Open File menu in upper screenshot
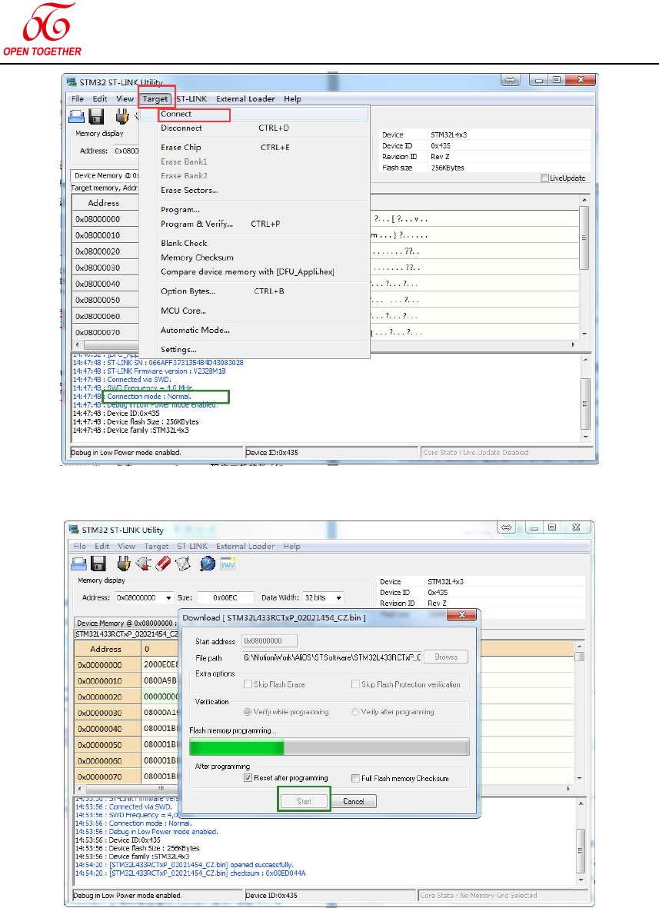Viewport: 659px width, 908px height. click(78, 99)
